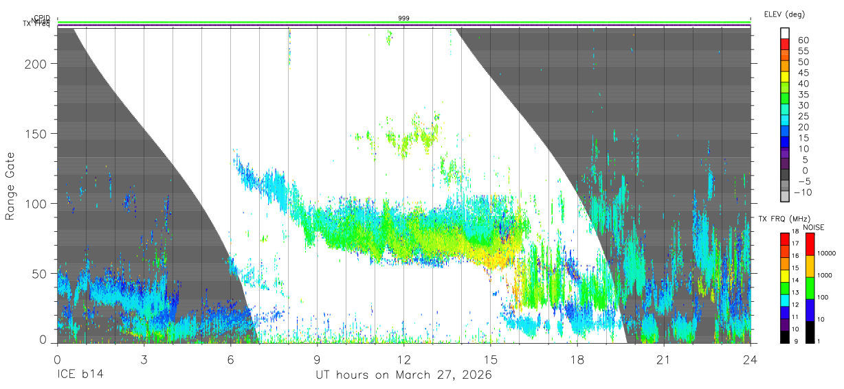Image resolution: width=844 pixels, height=389 pixels.
Task: Select the 'UT hours on March 27, 2026' label
Action: (403, 375)
